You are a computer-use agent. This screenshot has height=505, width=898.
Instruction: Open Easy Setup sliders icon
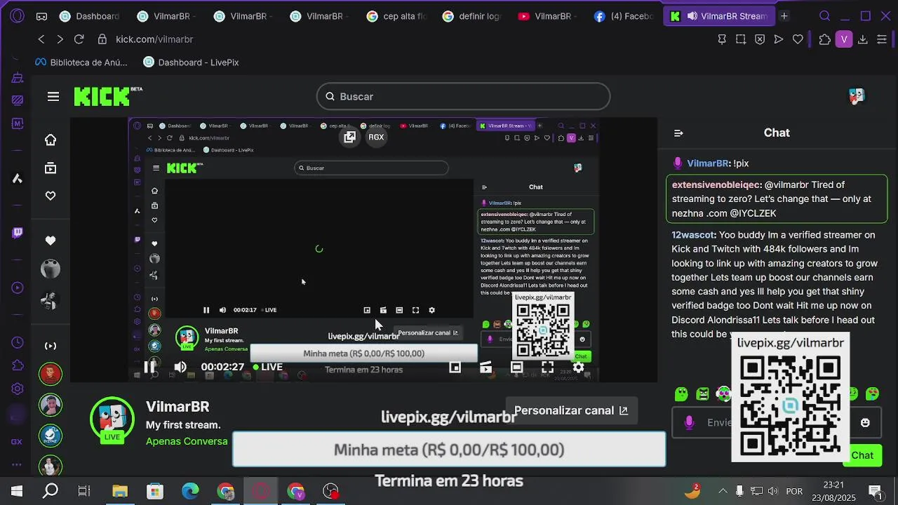point(882,39)
